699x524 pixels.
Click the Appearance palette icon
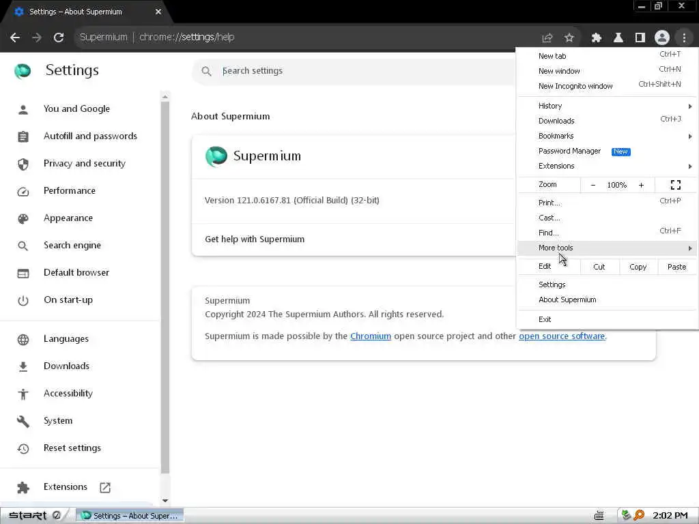(x=23, y=219)
